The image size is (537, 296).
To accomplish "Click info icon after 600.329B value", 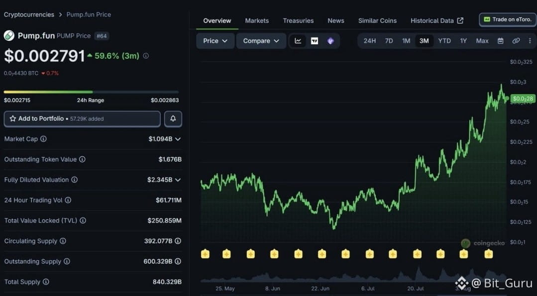I will (178, 261).
